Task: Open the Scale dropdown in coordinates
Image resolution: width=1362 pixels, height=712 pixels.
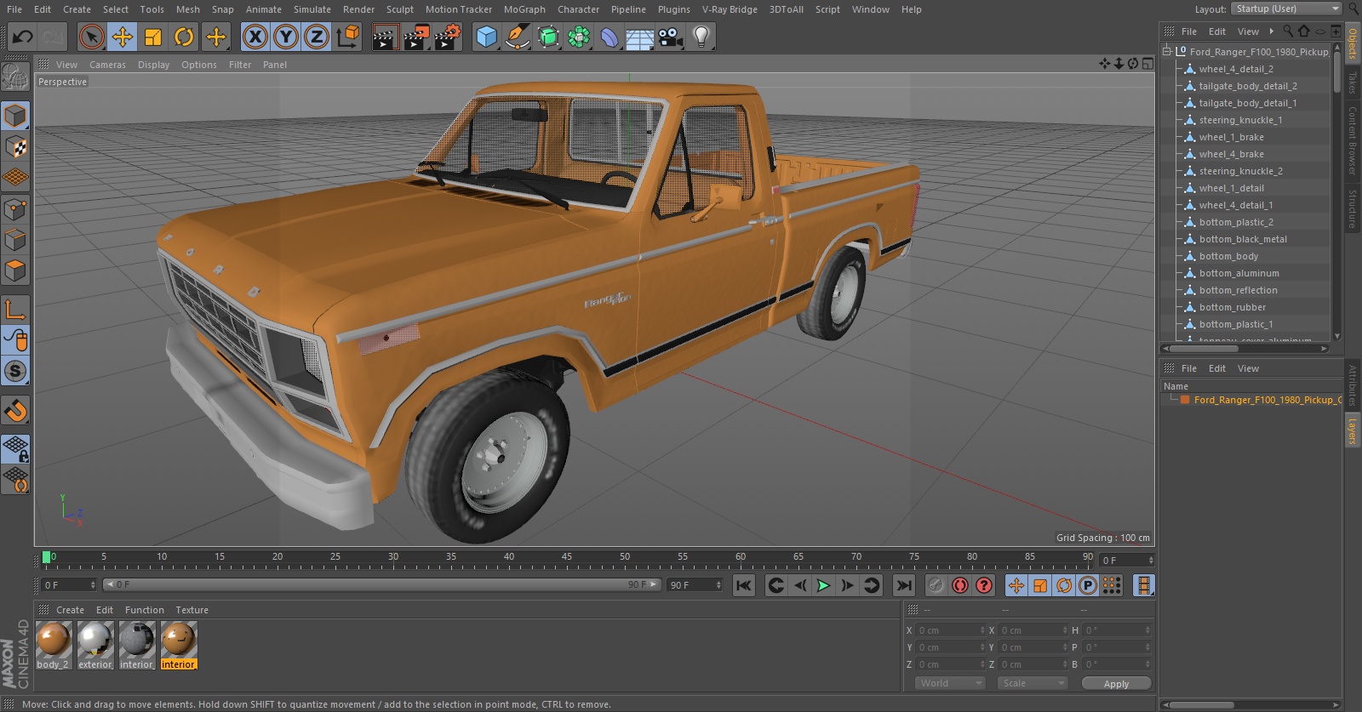Action: pyautogui.click(x=1033, y=683)
